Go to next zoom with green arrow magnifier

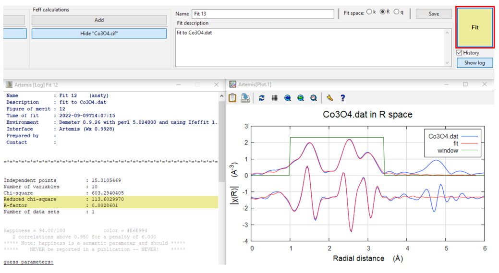301,98
